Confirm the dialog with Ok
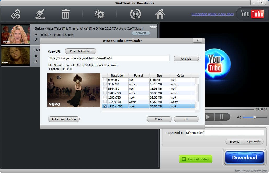 pos(186,119)
